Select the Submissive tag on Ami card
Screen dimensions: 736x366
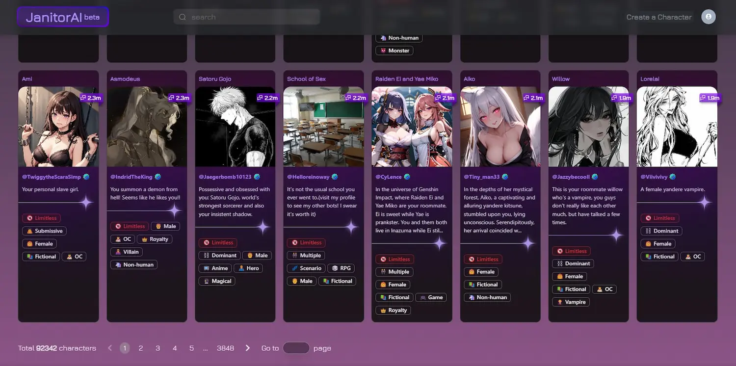point(44,231)
